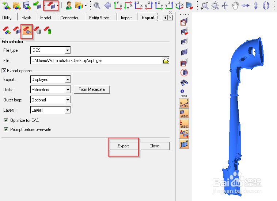Click the Close button
The image size is (277, 201).
155,146
